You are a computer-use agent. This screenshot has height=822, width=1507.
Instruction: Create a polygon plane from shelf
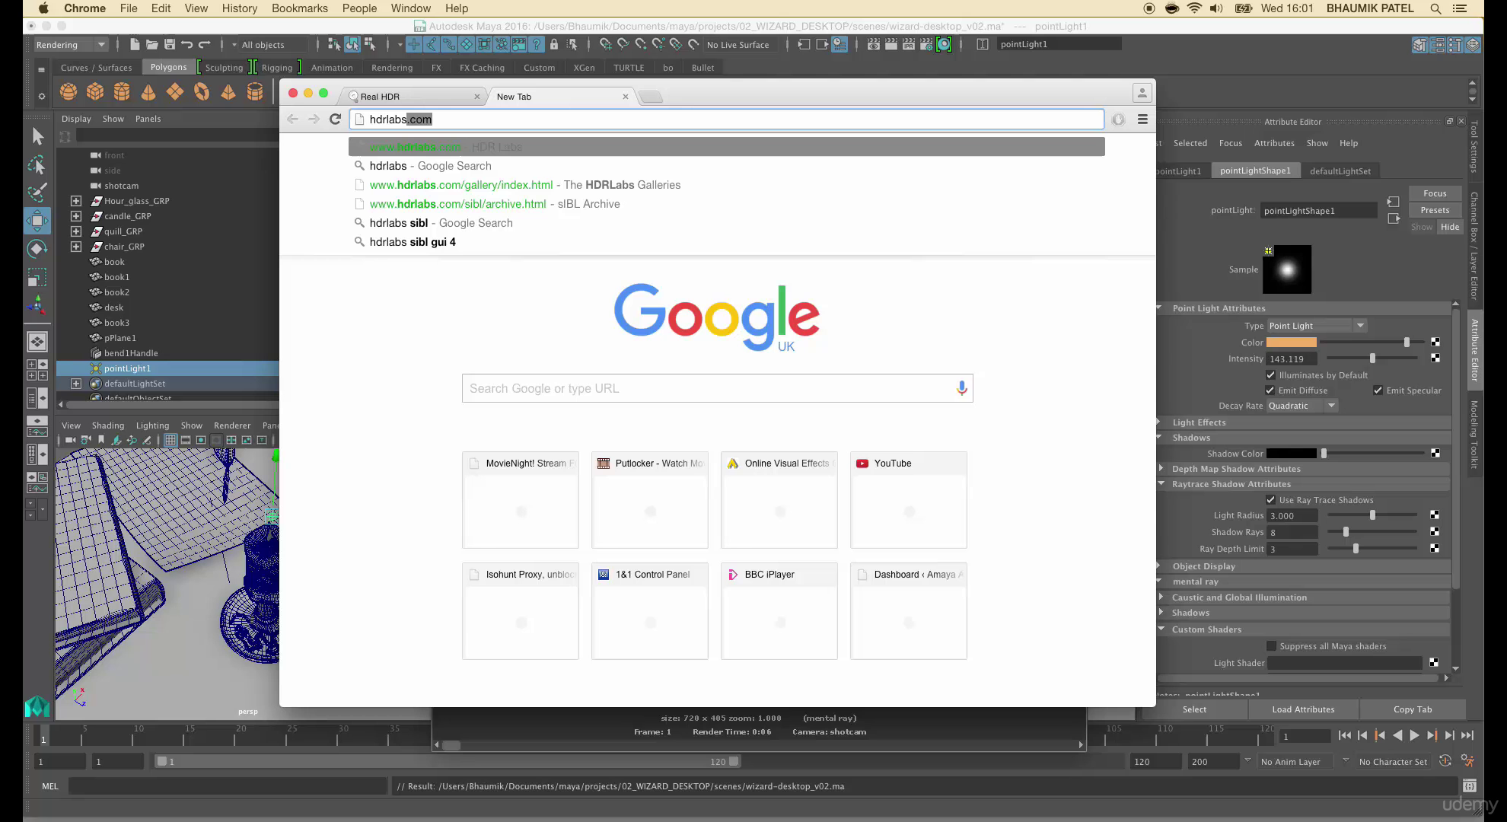point(175,92)
